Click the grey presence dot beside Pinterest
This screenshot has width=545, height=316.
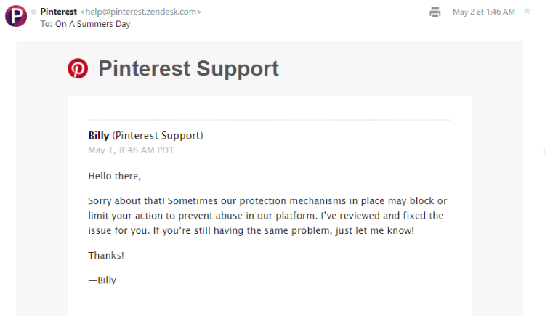[33, 12]
